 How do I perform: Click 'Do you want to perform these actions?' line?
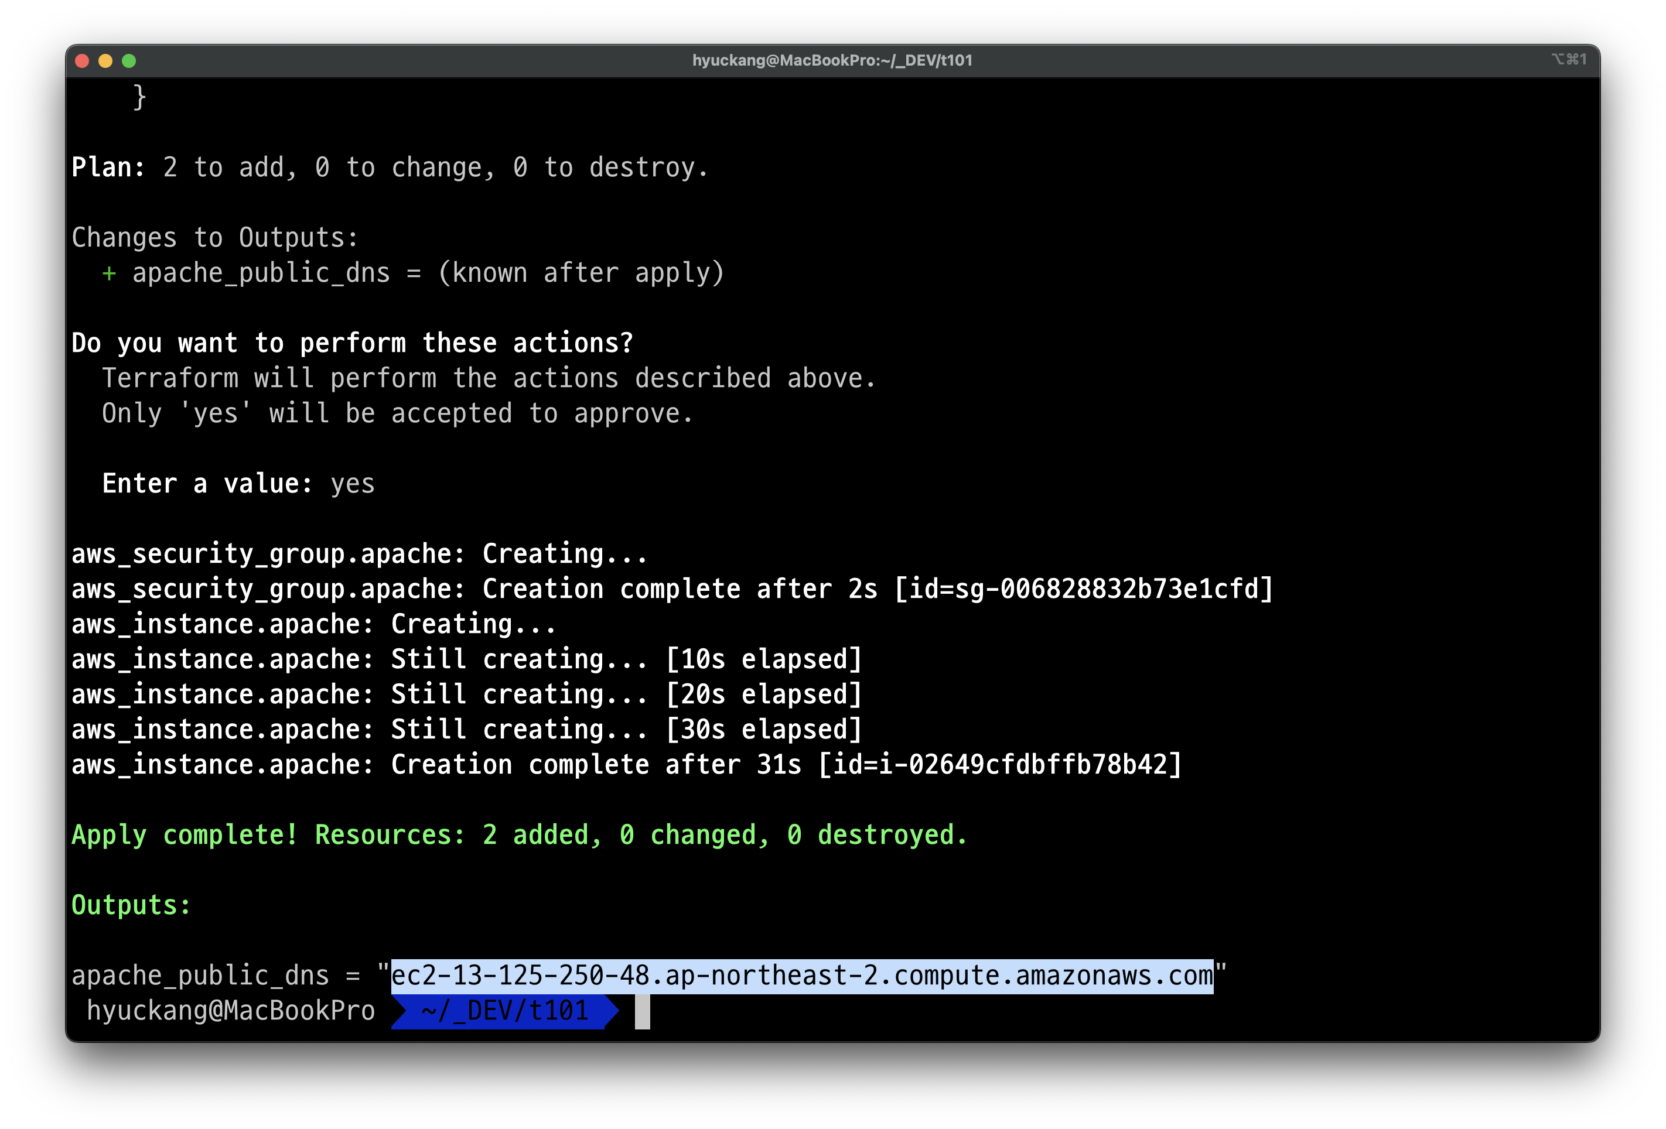tap(352, 343)
